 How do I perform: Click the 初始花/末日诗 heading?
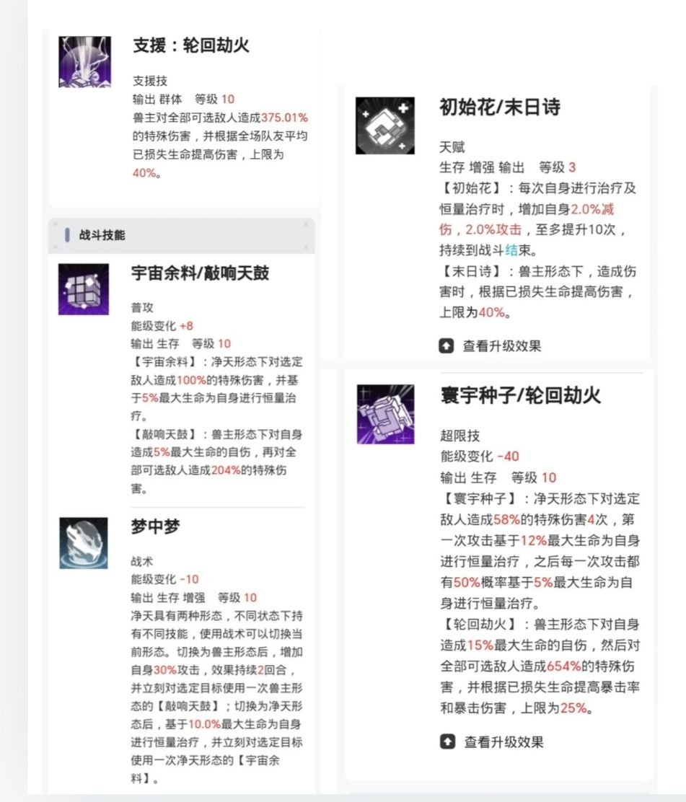pyautogui.click(x=499, y=107)
